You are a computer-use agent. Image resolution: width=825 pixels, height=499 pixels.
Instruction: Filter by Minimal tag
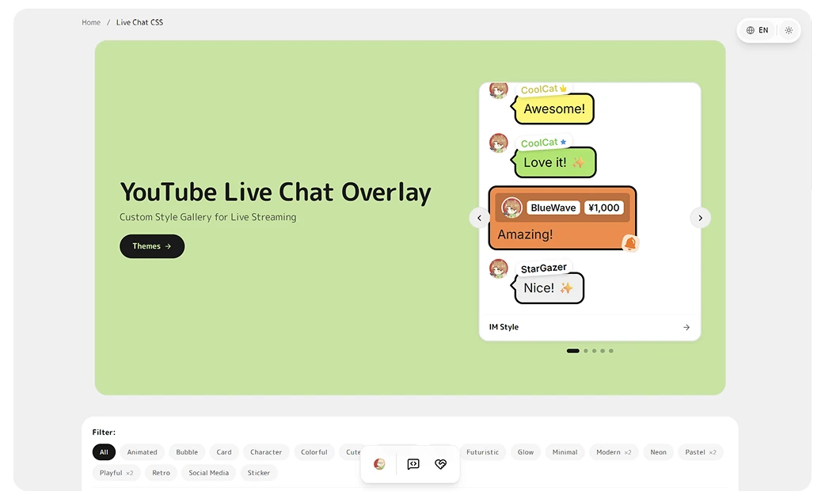(x=565, y=452)
